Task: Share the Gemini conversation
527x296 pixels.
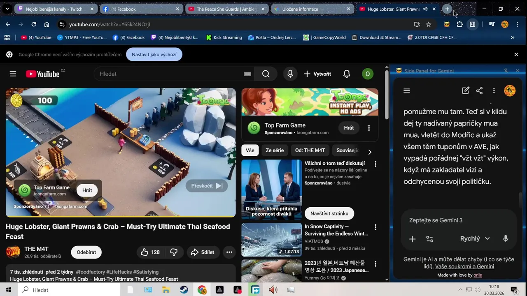Action: 479,91
